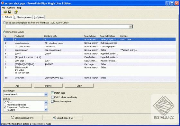
Task: Click the PowerPointPipe title bar app icon
Action: (x=3, y=3)
